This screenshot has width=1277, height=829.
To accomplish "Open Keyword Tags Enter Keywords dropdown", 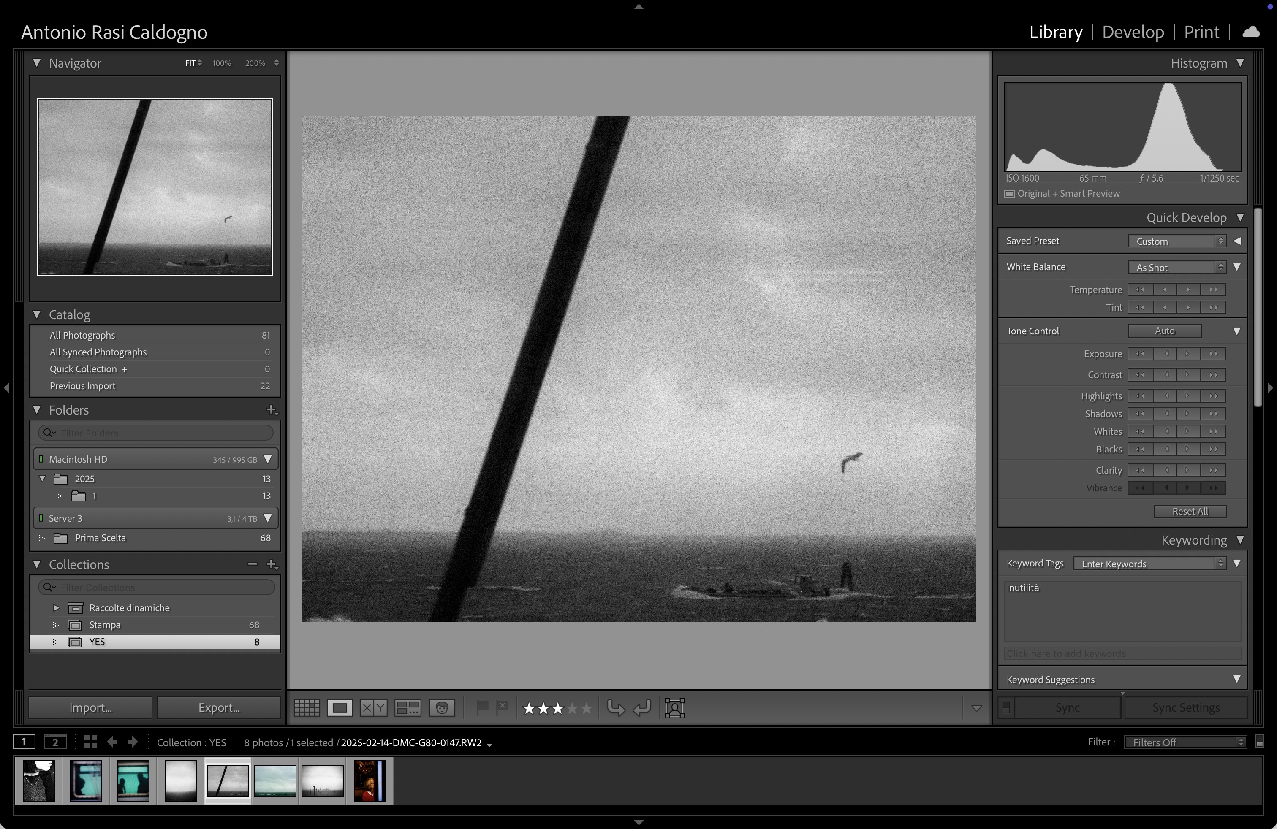I will (1150, 564).
